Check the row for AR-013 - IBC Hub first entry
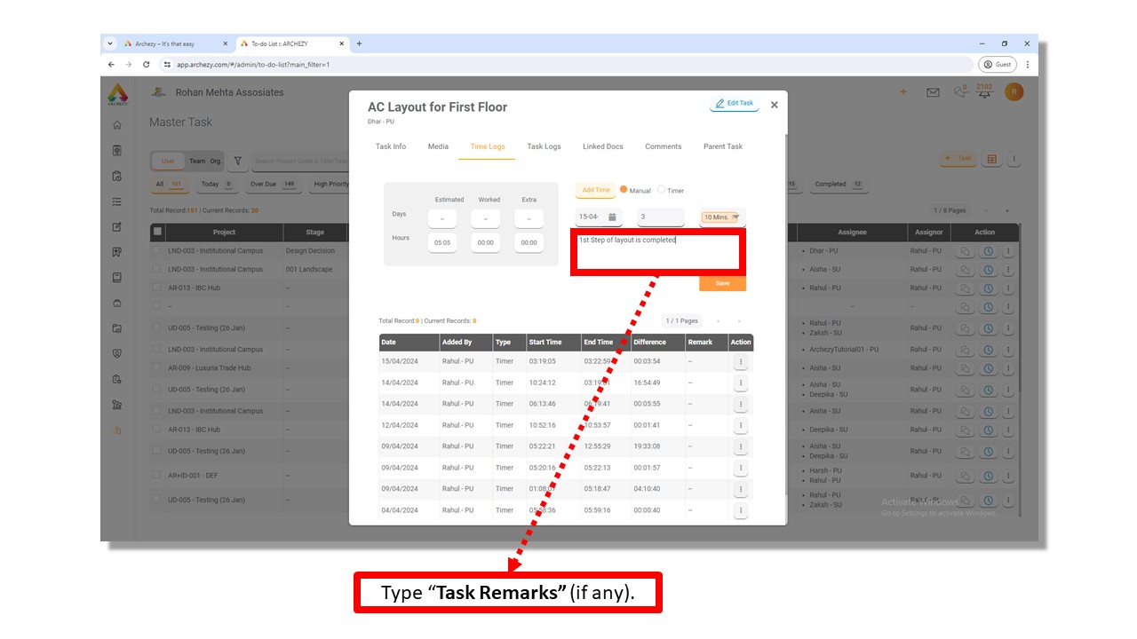This screenshot has height=639, width=1137. tap(157, 288)
